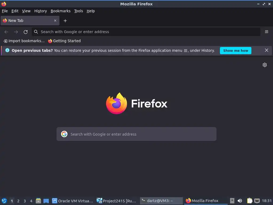Image resolution: width=273 pixels, height=205 pixels.
Task: Open the History menu
Action: point(41,11)
